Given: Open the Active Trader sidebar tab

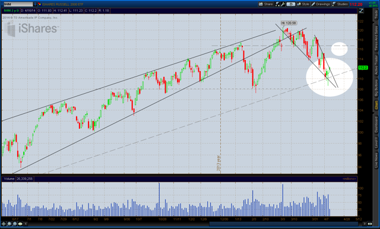Looking at the screenshot, I should tap(376, 65).
